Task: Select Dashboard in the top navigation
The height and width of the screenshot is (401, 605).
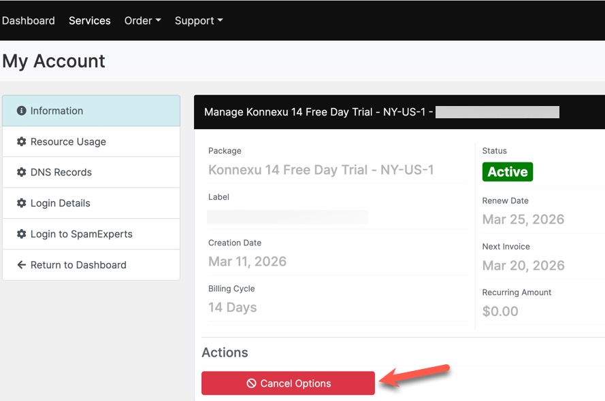Action: point(29,20)
